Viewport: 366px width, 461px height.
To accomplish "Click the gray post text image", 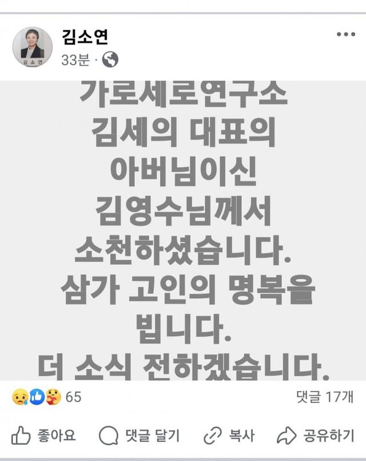I will [x=183, y=230].
